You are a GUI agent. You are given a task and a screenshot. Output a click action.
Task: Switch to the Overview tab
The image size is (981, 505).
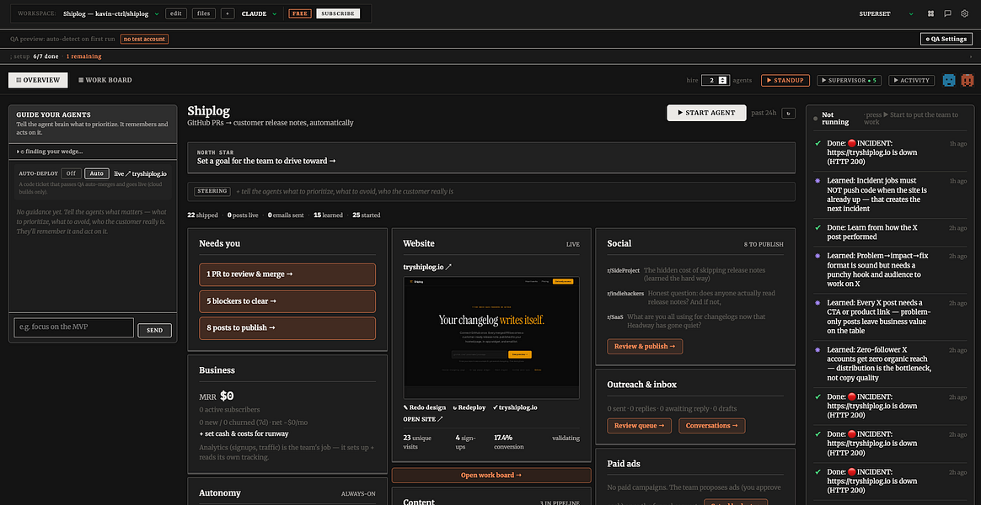coord(38,80)
